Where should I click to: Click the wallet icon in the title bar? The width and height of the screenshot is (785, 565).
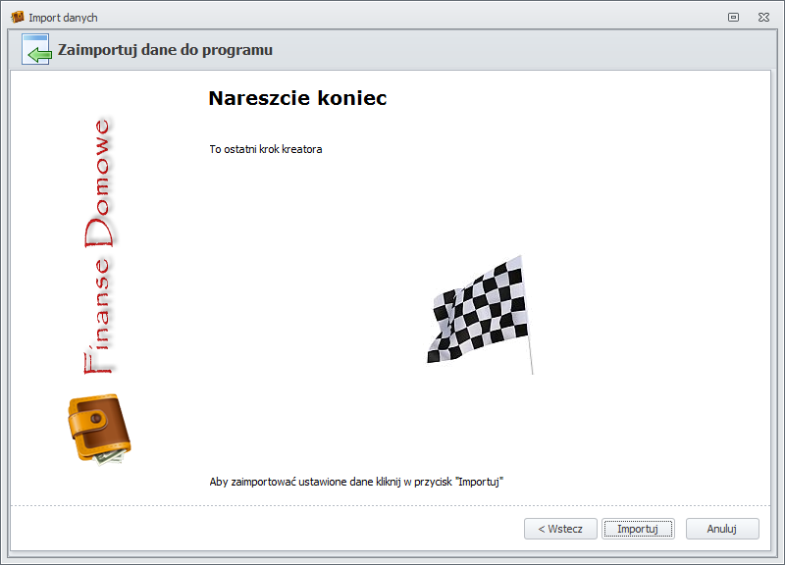(17, 17)
